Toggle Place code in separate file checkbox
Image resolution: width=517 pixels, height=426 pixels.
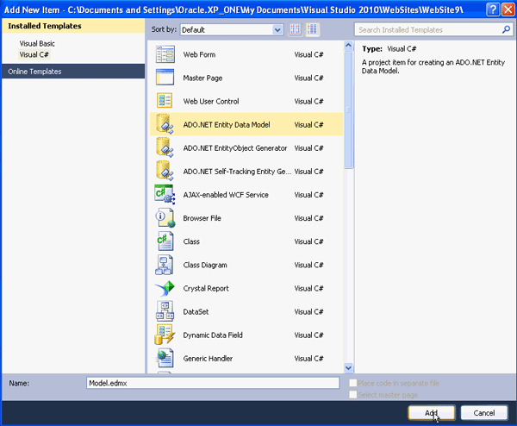click(x=353, y=382)
